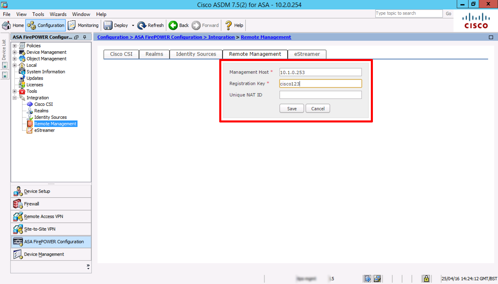
Task: Float the ASA FirePOWER Configuration panel
Action: click(x=76, y=37)
